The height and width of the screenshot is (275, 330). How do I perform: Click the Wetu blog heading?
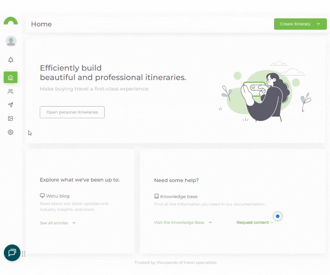coord(57,196)
